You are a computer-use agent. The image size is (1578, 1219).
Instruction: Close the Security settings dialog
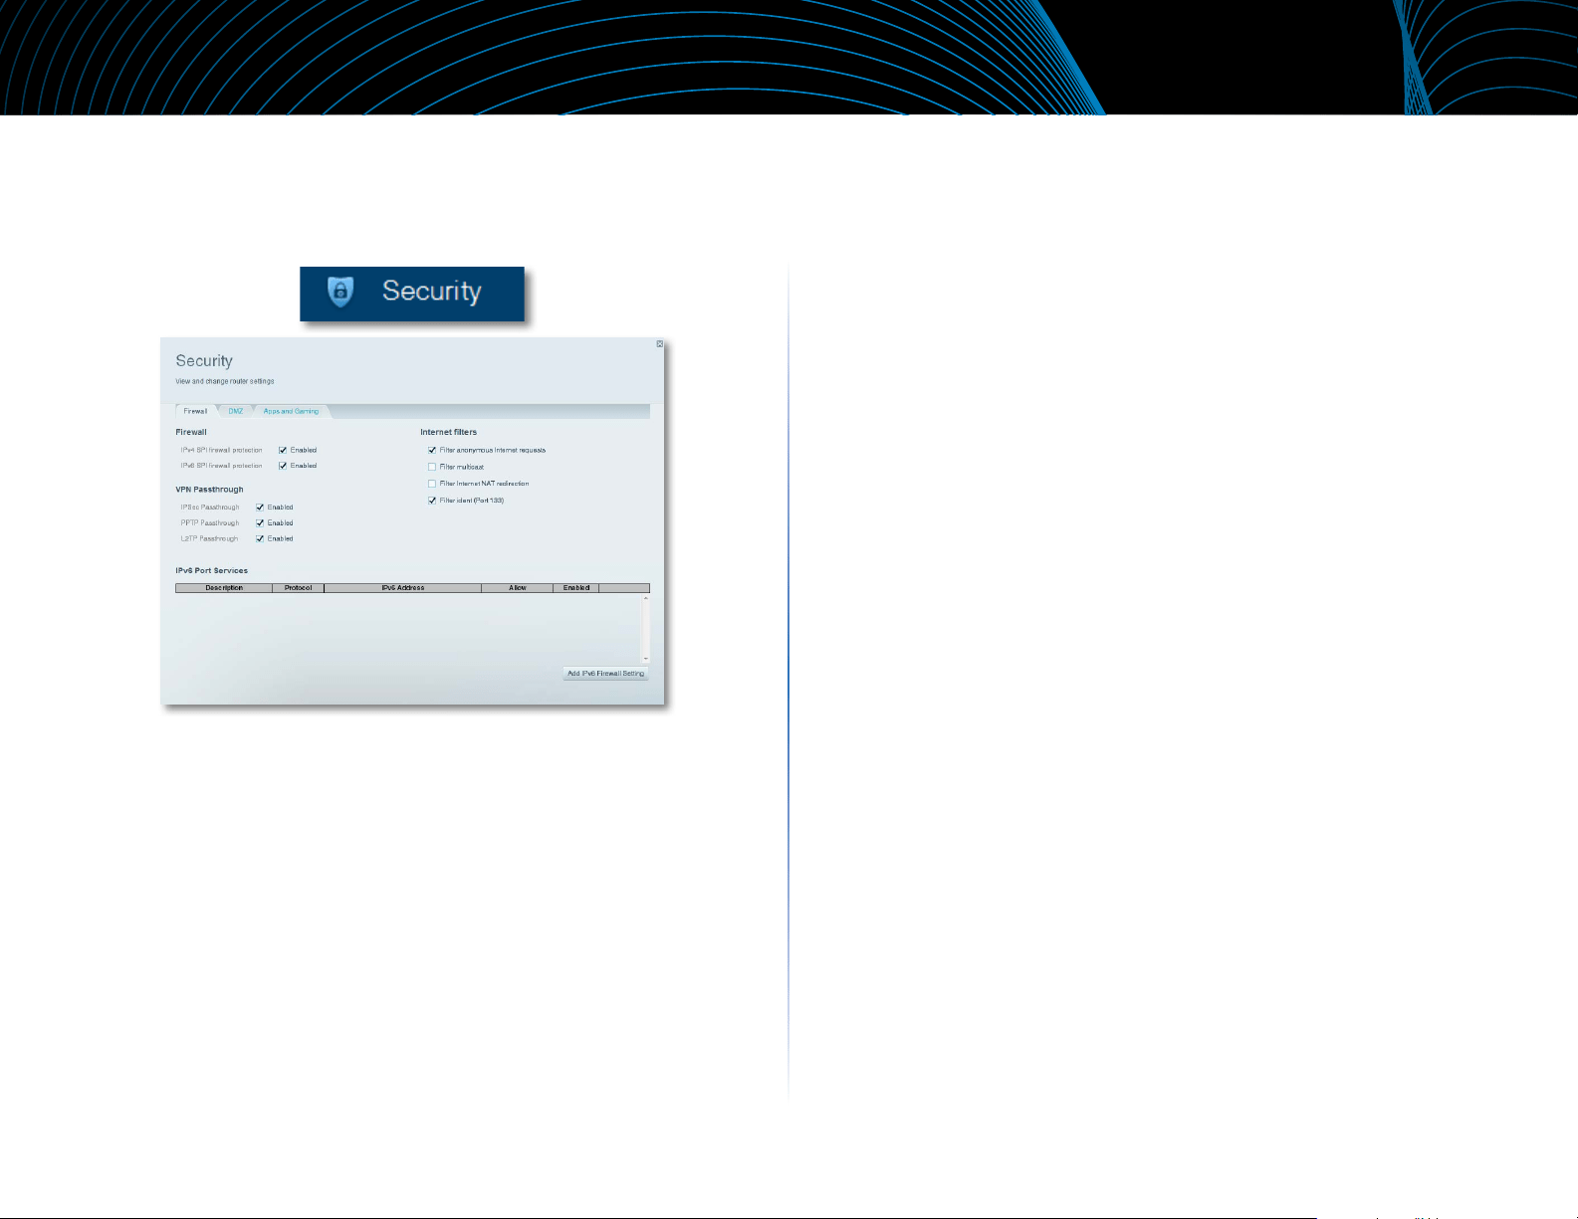660,344
